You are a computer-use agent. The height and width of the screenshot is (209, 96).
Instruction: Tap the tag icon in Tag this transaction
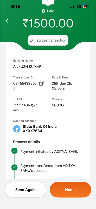[31, 40]
